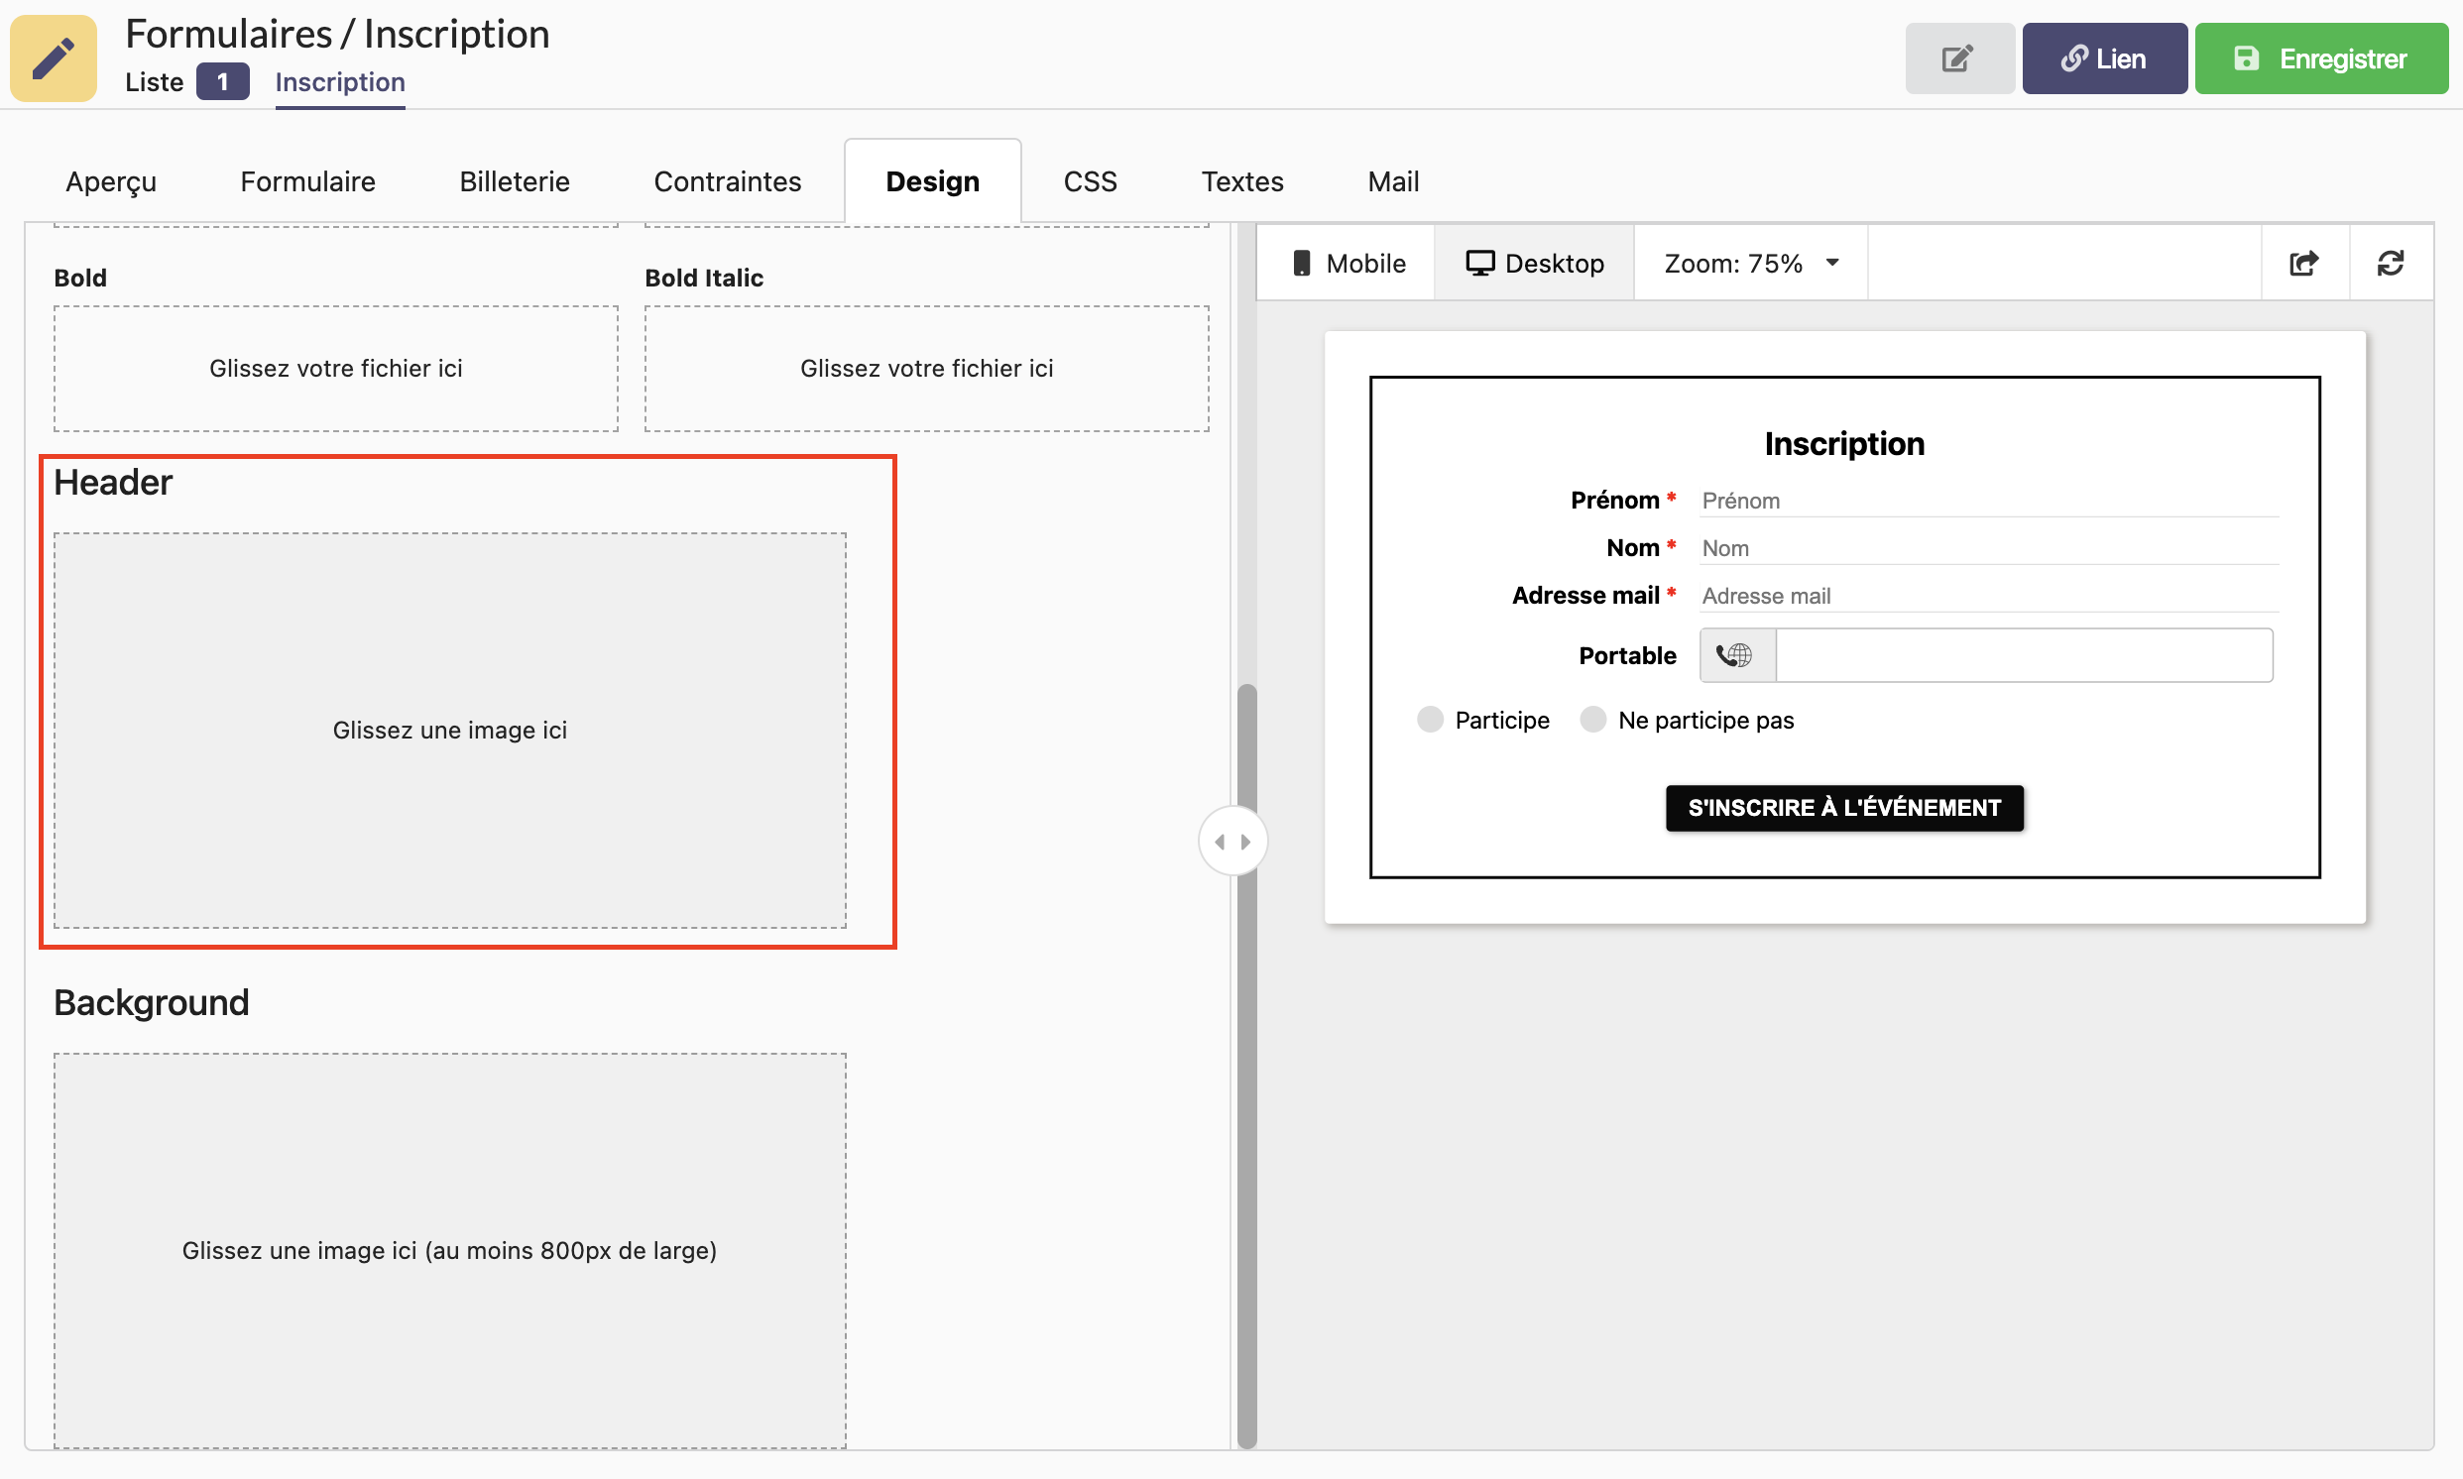
Task: Switch to the Billeterie tab
Action: (x=515, y=181)
